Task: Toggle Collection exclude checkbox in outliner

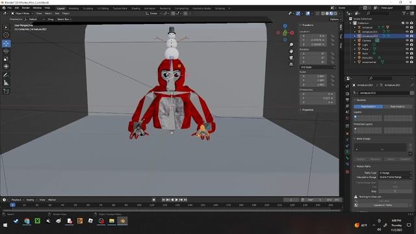Action: (x=403, y=23)
